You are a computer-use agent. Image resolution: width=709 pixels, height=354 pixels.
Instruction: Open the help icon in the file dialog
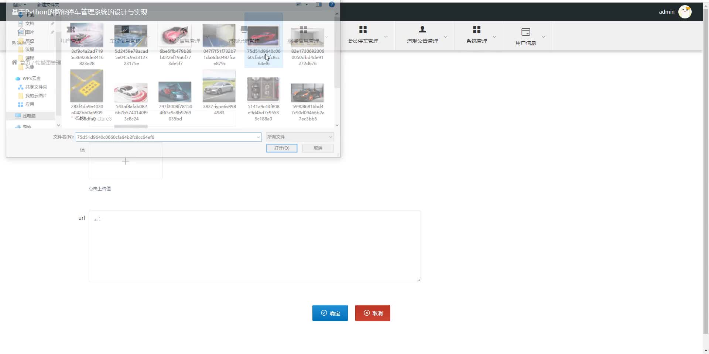332,5
